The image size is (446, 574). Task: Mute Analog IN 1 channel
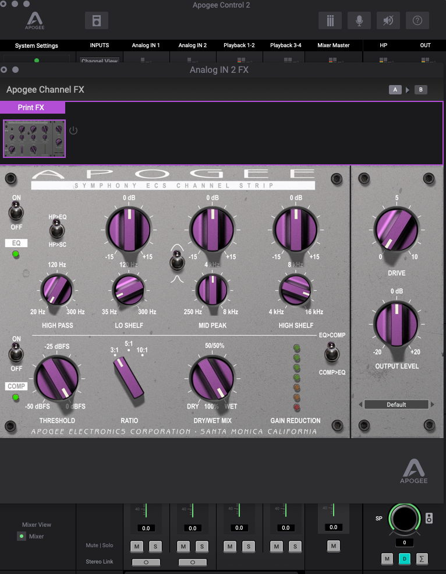point(137,547)
